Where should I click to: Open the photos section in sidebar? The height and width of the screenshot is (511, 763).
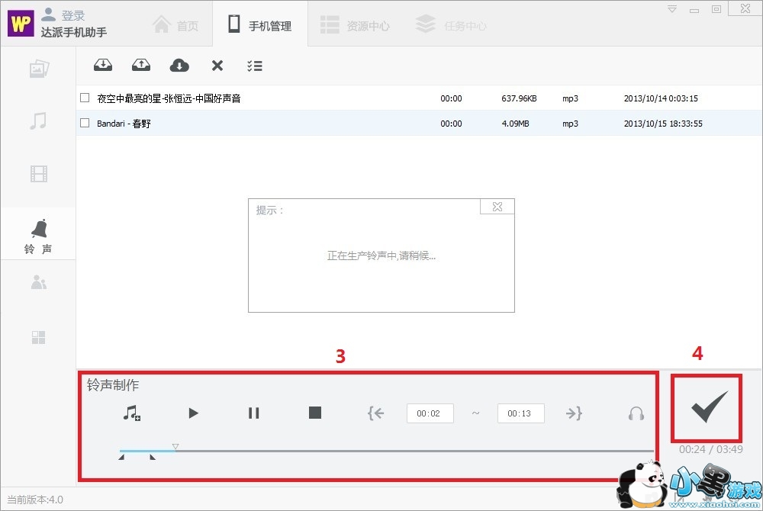[x=38, y=69]
